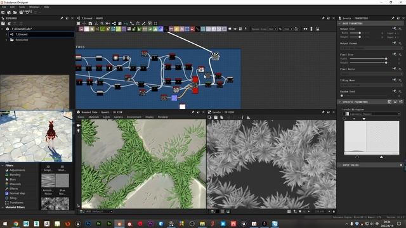Click Tiling Mode inheritance icon
406x228 pixels.
pos(394,80)
